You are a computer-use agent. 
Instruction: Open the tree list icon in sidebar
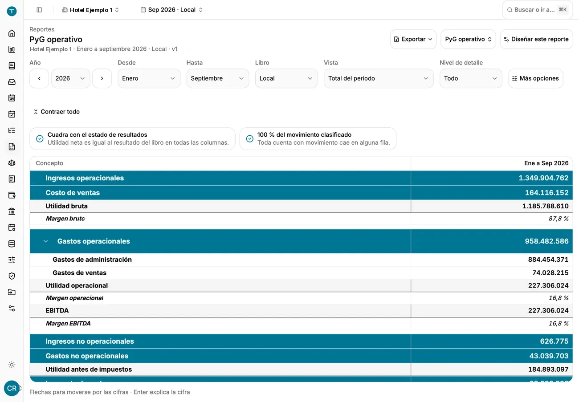pos(12,130)
